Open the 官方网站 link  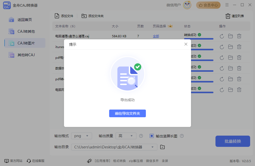tap(13, 161)
